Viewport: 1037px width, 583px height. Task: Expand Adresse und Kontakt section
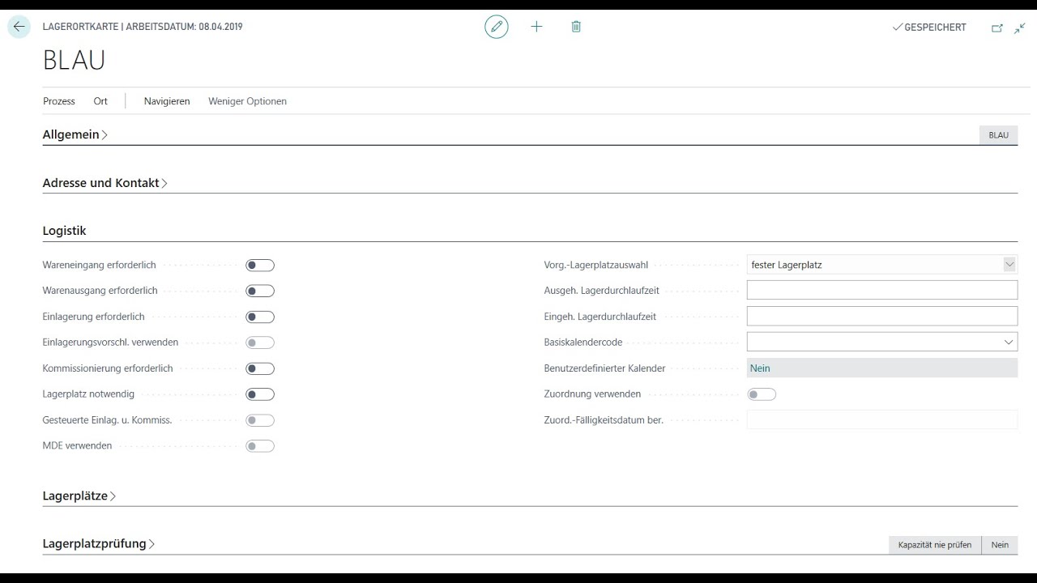click(x=105, y=183)
